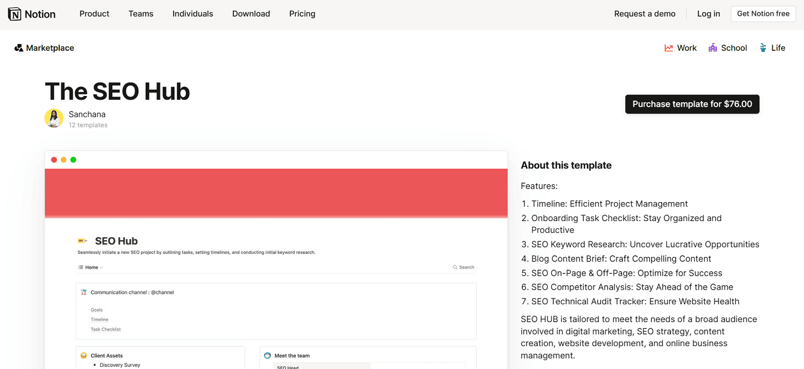
Task: Click the Notion logo icon
Action: [15, 13]
